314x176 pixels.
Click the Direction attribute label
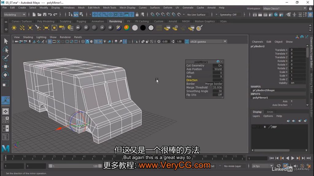(192, 80)
